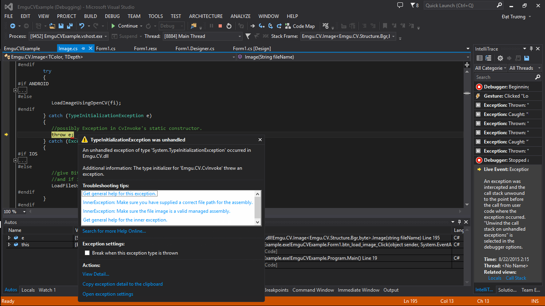Click Copy exception detail to the clipboard

tap(122, 284)
